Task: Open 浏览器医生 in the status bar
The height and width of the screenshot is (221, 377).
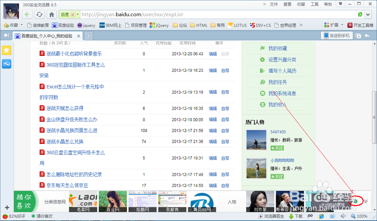Action: click(271, 216)
